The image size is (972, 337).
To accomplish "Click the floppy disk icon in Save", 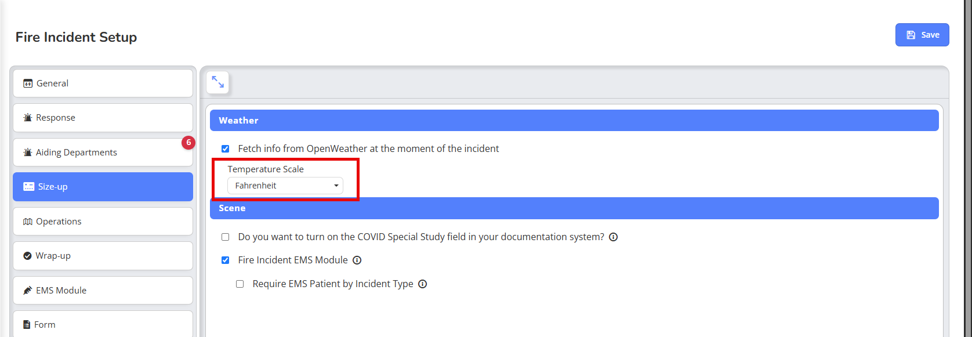I will [911, 35].
